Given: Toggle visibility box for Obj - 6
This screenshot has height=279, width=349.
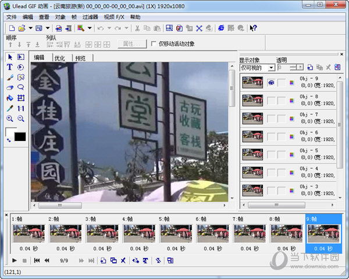Looking at the screenshot, I should pos(271,137).
